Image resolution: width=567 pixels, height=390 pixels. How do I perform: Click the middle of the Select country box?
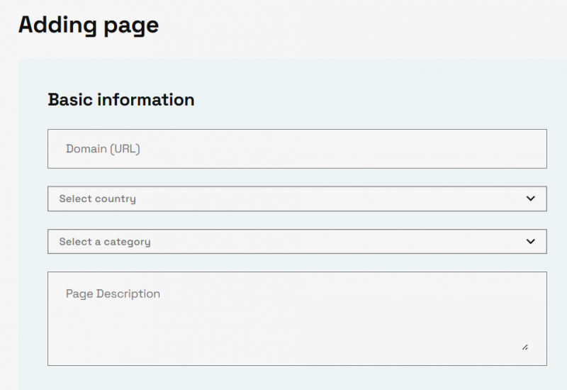[x=297, y=199]
